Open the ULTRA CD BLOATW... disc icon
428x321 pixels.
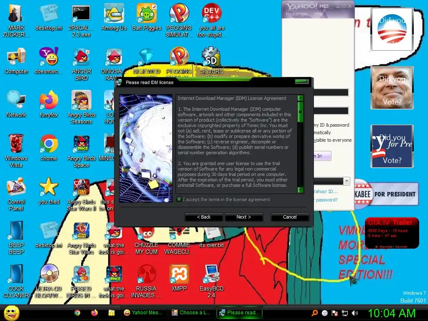(48, 281)
